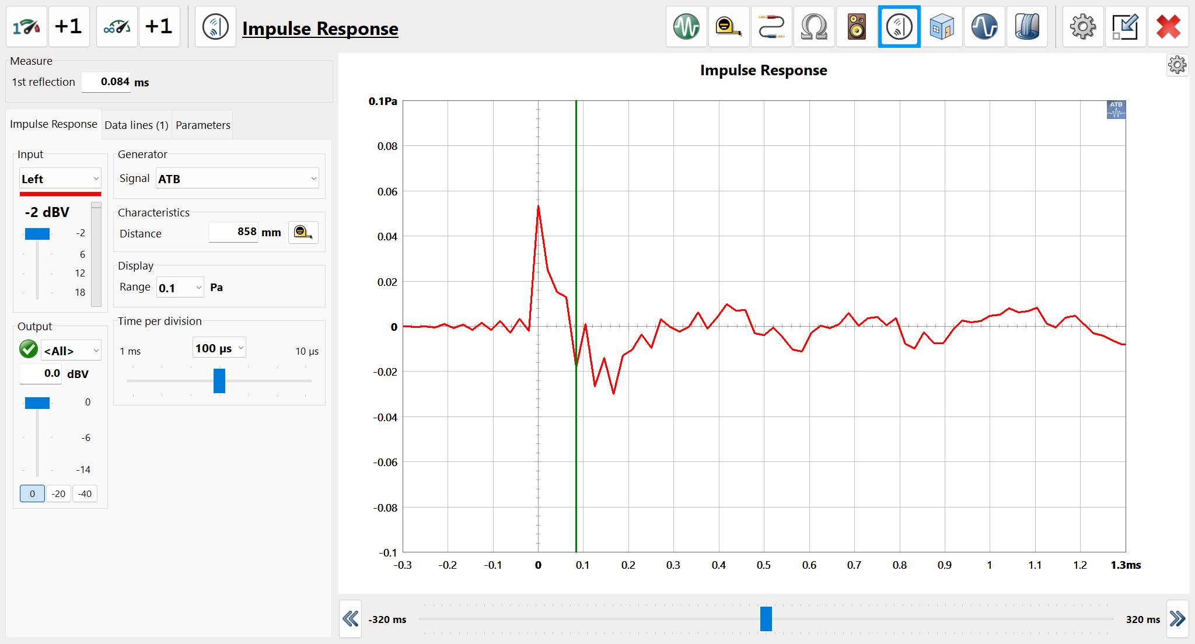The width and height of the screenshot is (1195, 644).
Task: Open the display Range dropdown showing 0.1
Action: [x=180, y=288]
